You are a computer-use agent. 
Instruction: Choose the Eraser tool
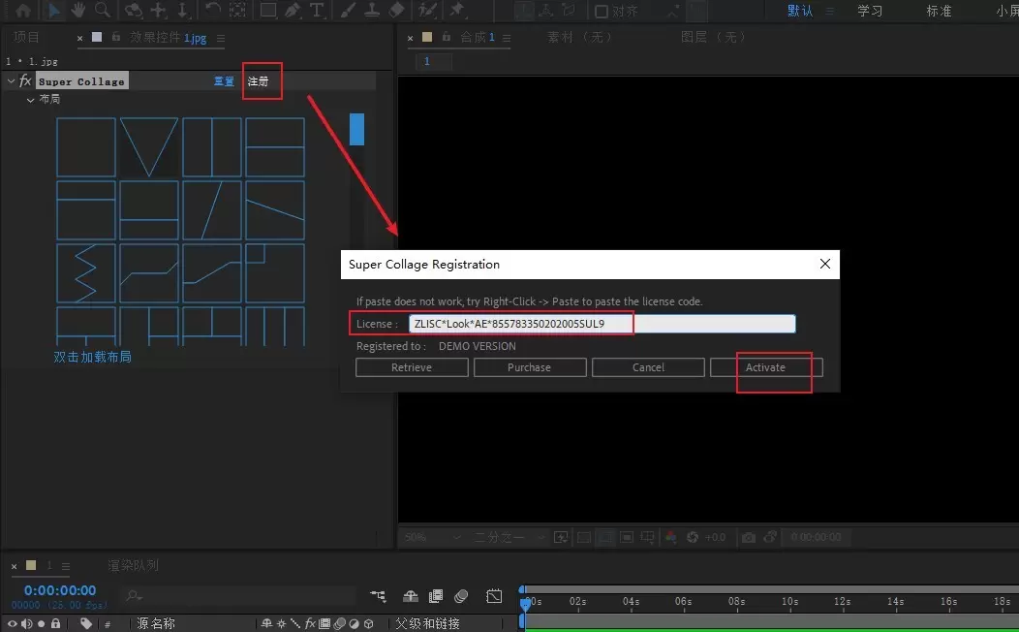pyautogui.click(x=396, y=11)
